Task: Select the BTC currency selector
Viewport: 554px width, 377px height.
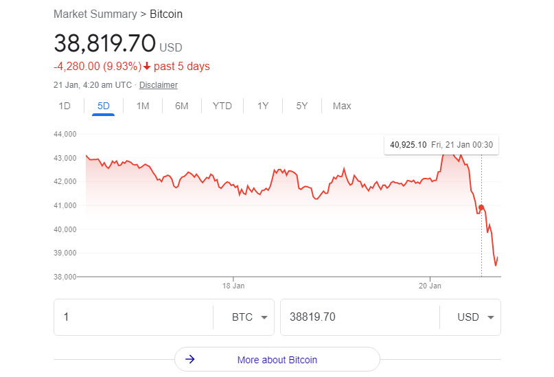Action: pyautogui.click(x=244, y=317)
